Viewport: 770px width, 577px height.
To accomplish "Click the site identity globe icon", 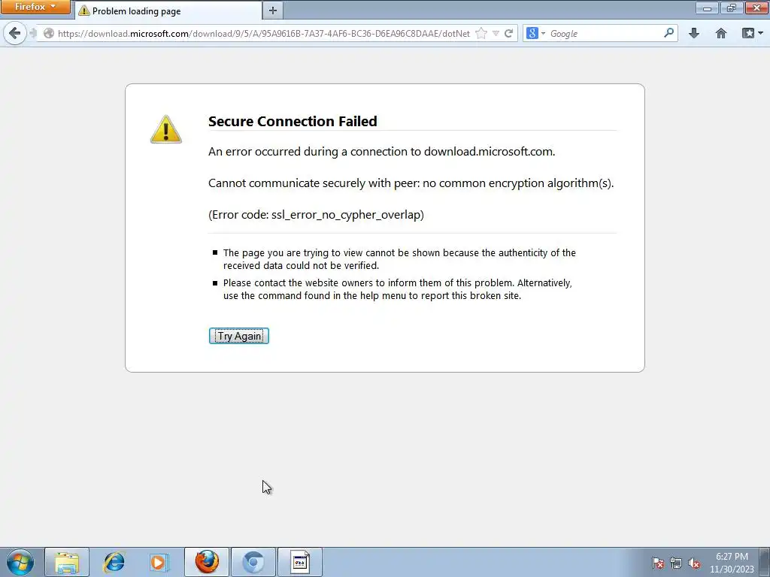I will [x=49, y=33].
